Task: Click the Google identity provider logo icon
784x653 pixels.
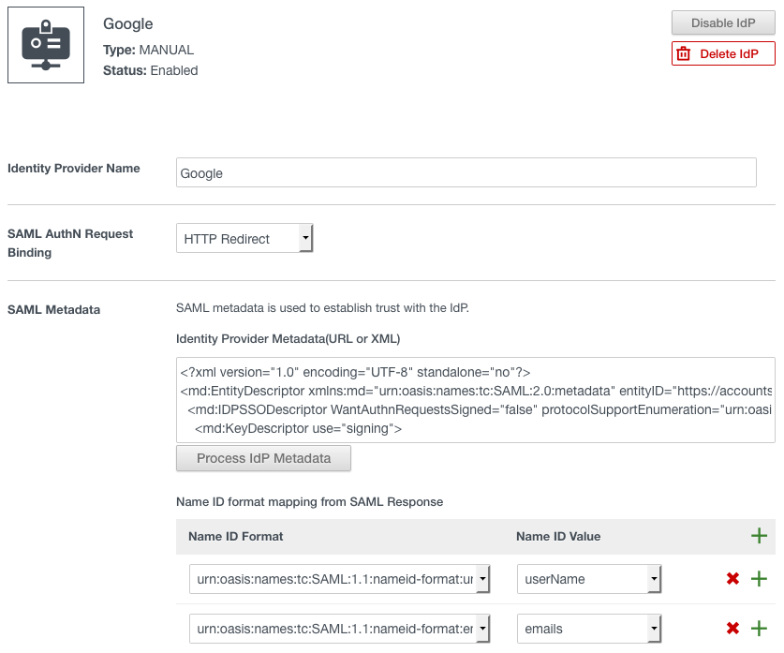Action: [46, 45]
